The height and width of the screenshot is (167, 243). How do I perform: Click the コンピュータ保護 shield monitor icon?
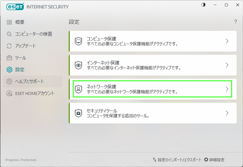click(78, 41)
